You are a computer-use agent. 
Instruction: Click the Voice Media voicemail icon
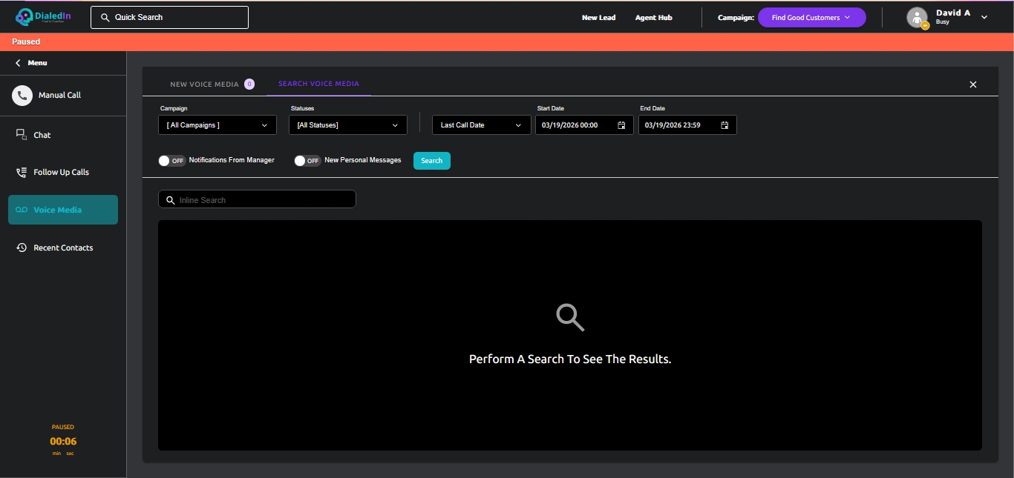tap(22, 210)
